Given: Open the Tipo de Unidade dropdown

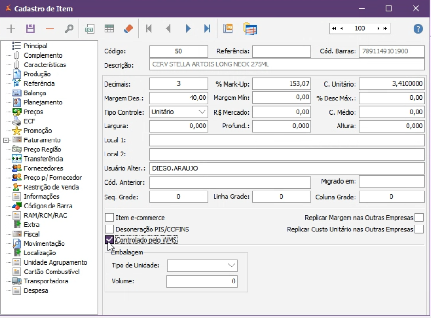Looking at the screenshot, I should tap(231, 266).
